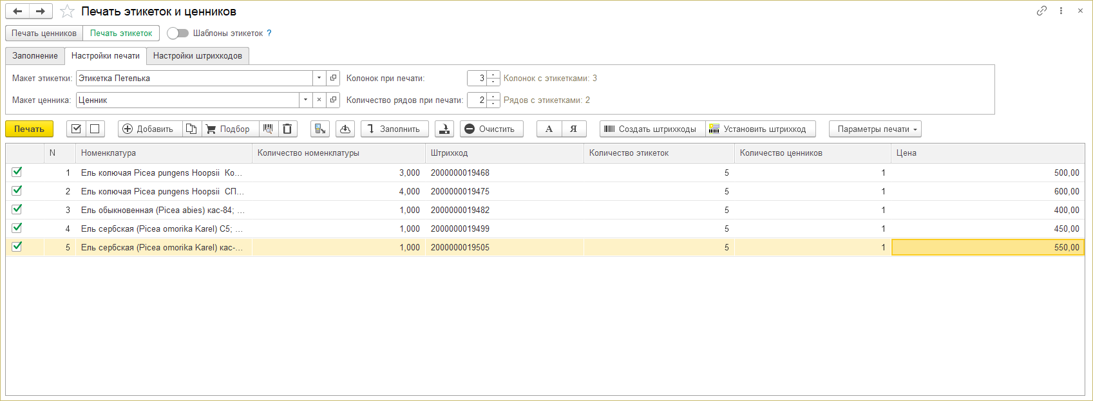Click the Колонок при печати number field

pyautogui.click(x=477, y=78)
